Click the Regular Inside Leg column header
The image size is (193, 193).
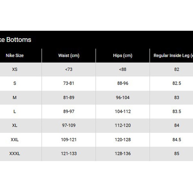(x=173, y=56)
